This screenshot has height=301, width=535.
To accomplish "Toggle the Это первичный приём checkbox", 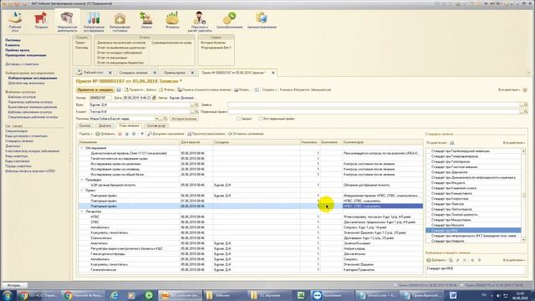I will click(260, 119).
